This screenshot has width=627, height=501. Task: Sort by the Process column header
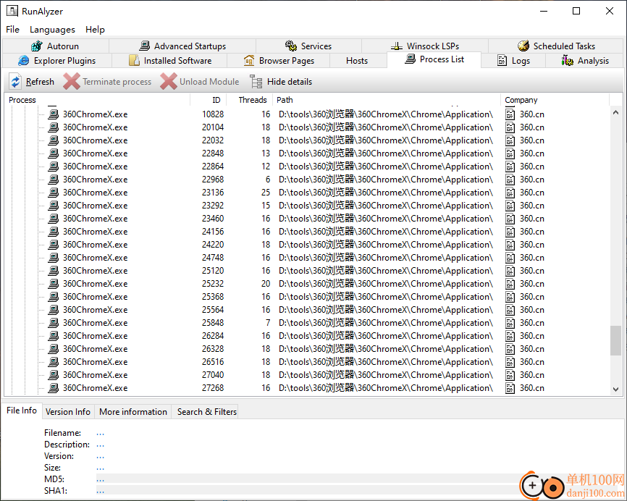pos(97,100)
